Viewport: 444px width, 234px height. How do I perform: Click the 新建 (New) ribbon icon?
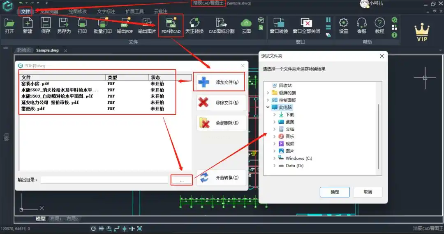click(28, 25)
